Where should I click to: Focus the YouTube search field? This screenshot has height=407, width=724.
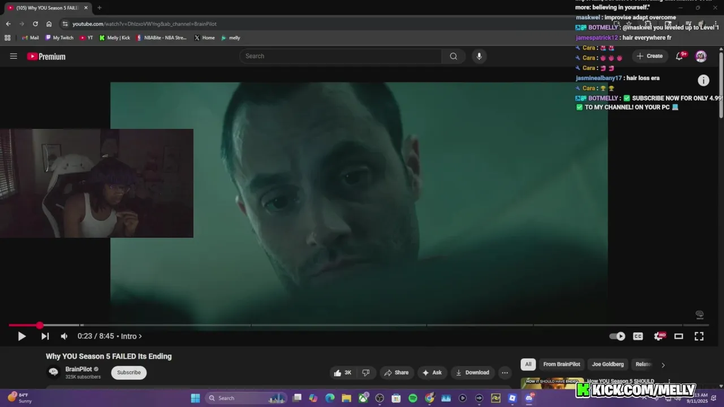coord(341,56)
